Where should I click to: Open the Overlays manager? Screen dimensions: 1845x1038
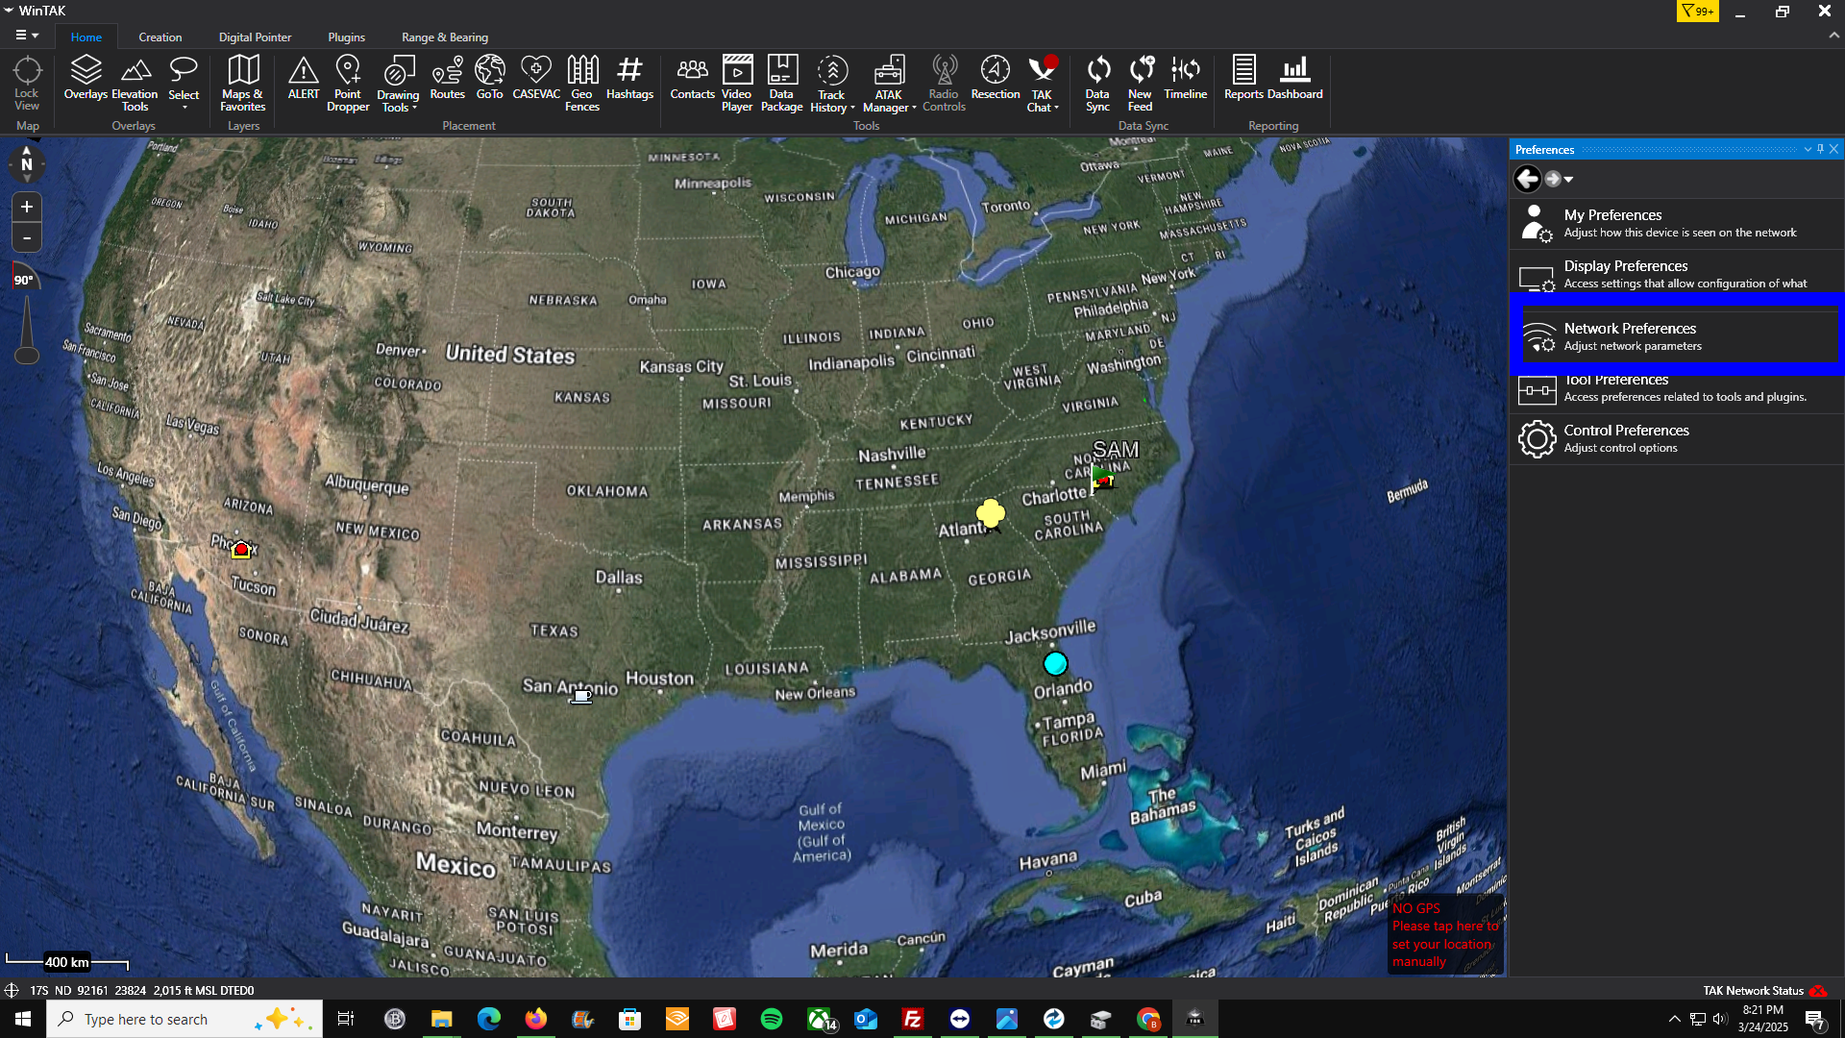pos(86,78)
